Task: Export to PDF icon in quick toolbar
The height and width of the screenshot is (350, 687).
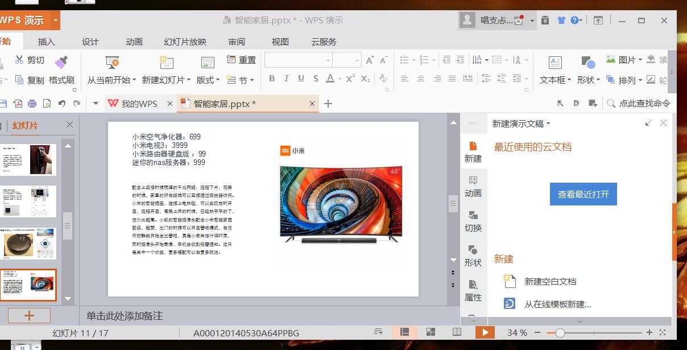Action: (18, 104)
